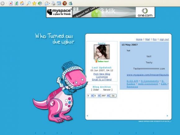Click the green Refresh page icon
This screenshot has height=135, width=180.
pos(16,3)
